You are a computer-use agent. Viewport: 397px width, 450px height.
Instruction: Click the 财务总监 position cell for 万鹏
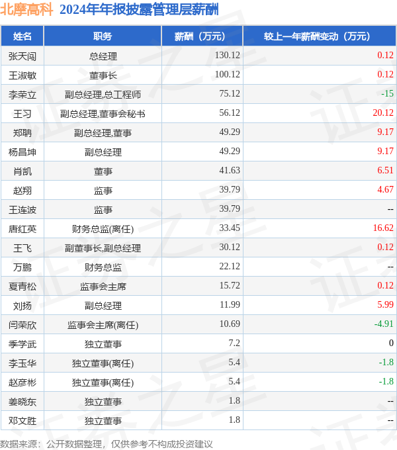(x=103, y=267)
